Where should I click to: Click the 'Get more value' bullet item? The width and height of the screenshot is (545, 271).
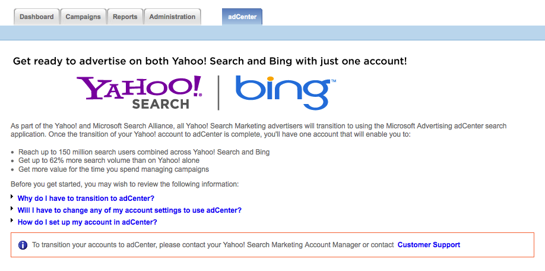113,169
